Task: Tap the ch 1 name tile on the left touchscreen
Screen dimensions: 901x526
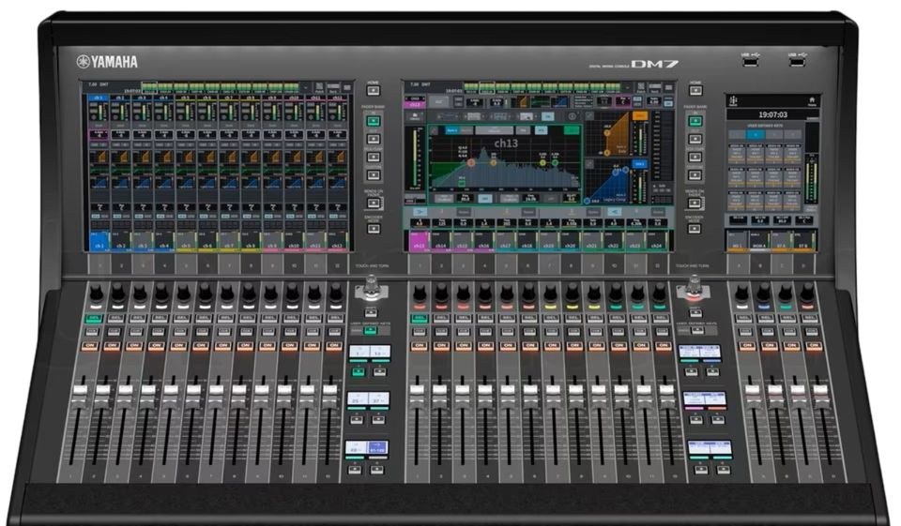Action: 99,241
